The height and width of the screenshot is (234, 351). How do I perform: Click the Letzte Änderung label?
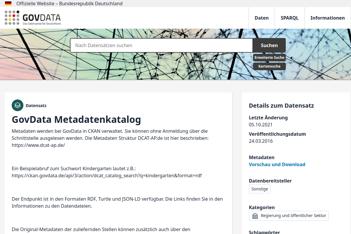pos(268,118)
